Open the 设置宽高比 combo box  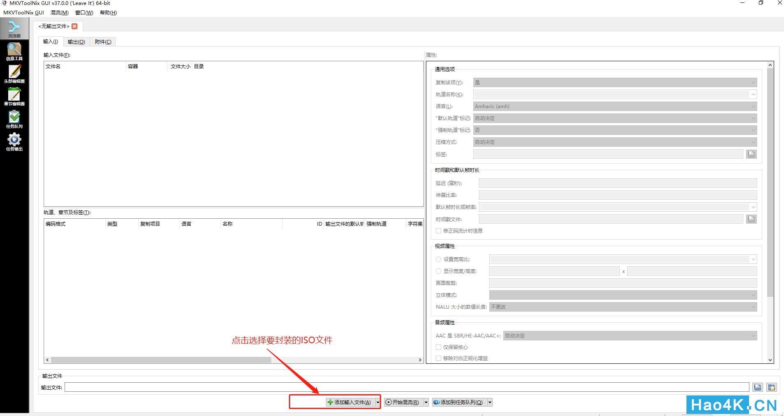point(623,259)
